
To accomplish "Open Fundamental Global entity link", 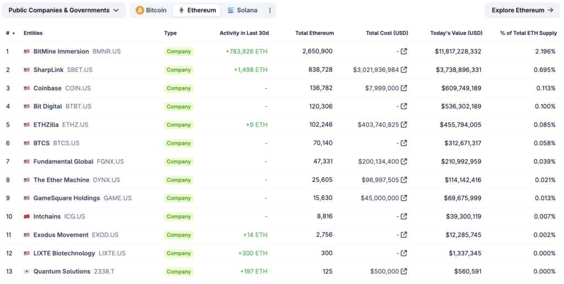I will (63, 161).
